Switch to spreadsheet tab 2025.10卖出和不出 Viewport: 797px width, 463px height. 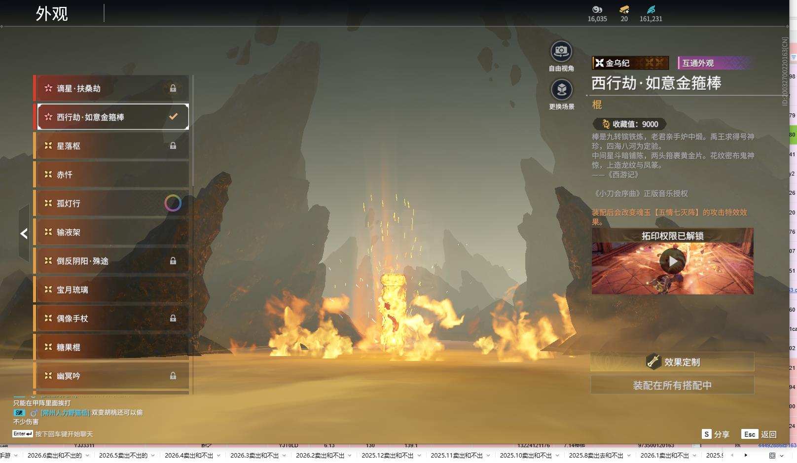click(x=526, y=455)
